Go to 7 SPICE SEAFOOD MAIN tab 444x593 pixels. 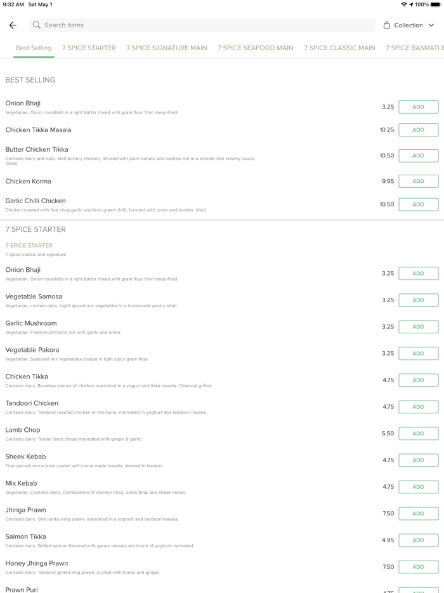point(256,48)
